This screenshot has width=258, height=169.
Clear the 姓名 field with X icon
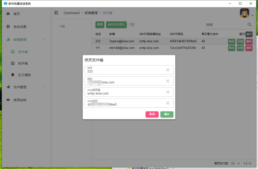tap(168, 70)
